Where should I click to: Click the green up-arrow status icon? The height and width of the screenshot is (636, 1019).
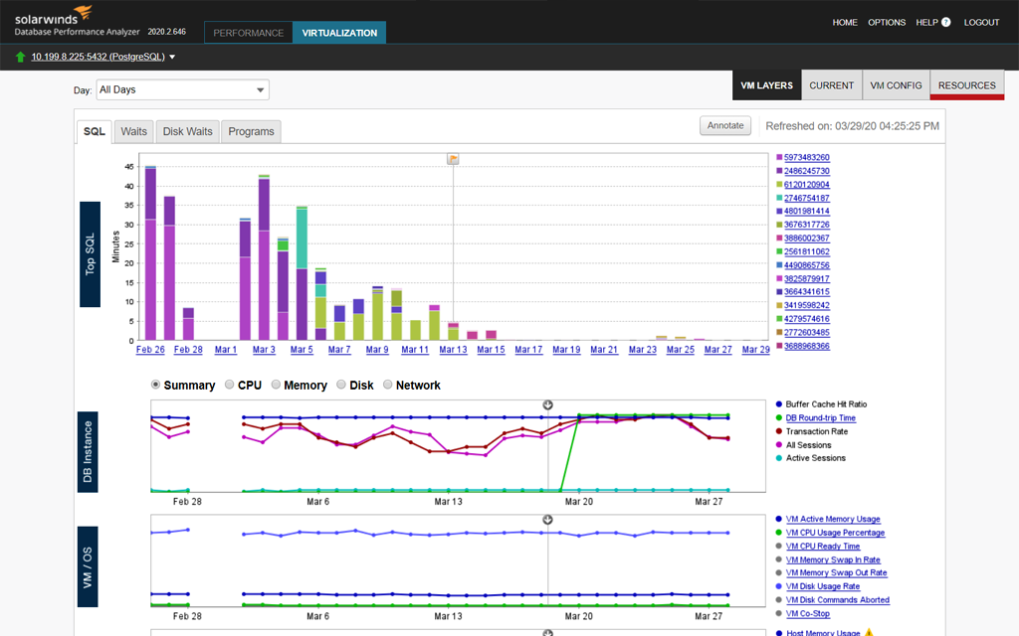pos(21,57)
